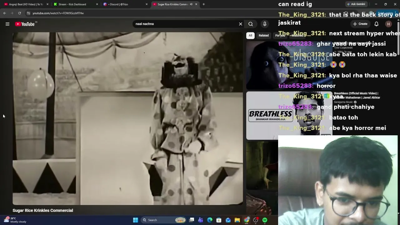Viewport: 400px width, 225px height.
Task: Select the 'Related' filter chip
Action: (264, 36)
